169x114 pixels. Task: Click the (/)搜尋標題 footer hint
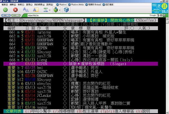click(x=64, y=111)
